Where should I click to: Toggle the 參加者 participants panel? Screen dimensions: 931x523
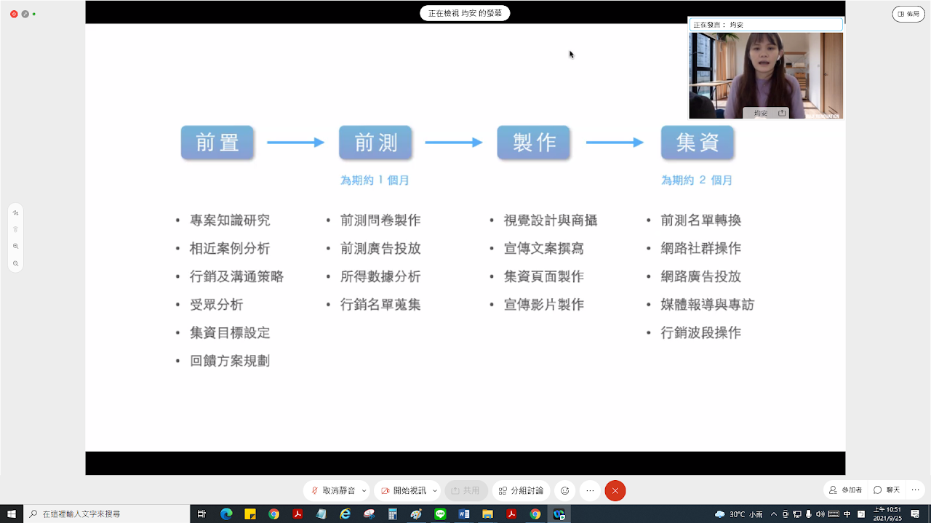[x=846, y=490]
